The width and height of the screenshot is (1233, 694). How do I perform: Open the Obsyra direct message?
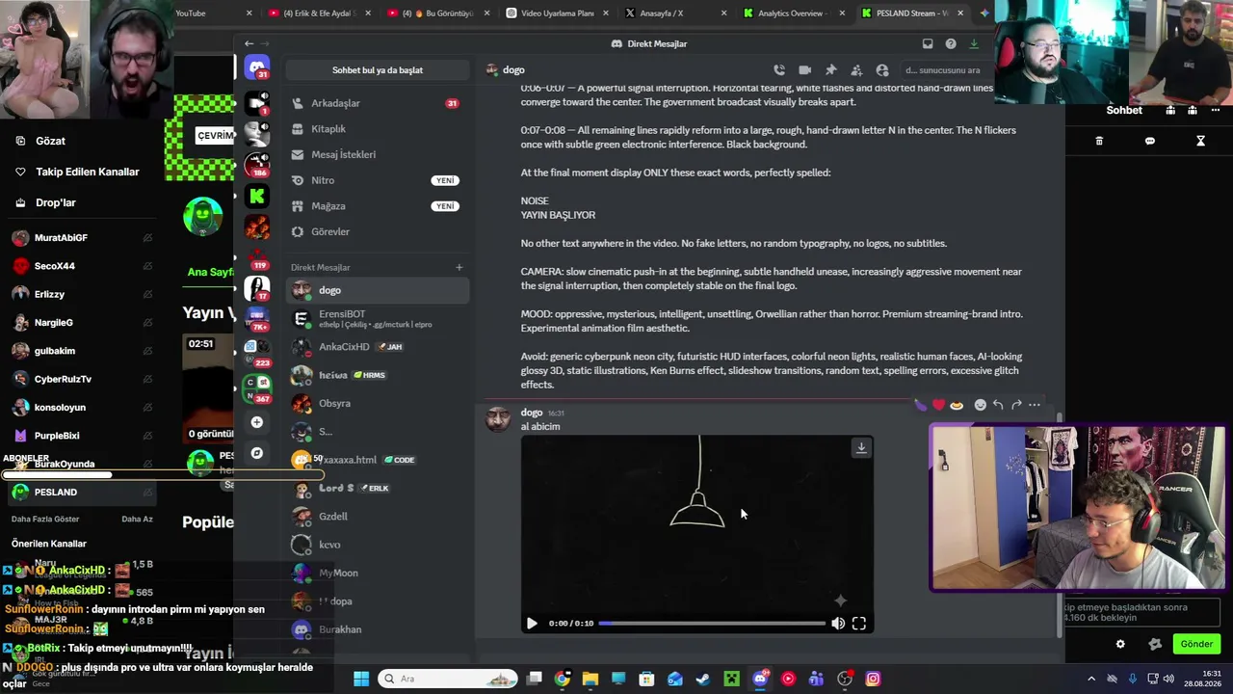pos(378,403)
